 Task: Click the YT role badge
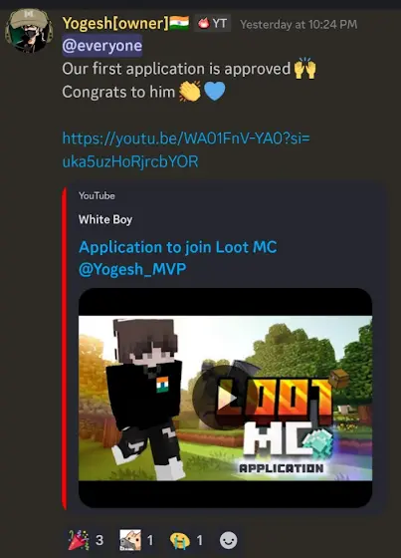click(212, 24)
